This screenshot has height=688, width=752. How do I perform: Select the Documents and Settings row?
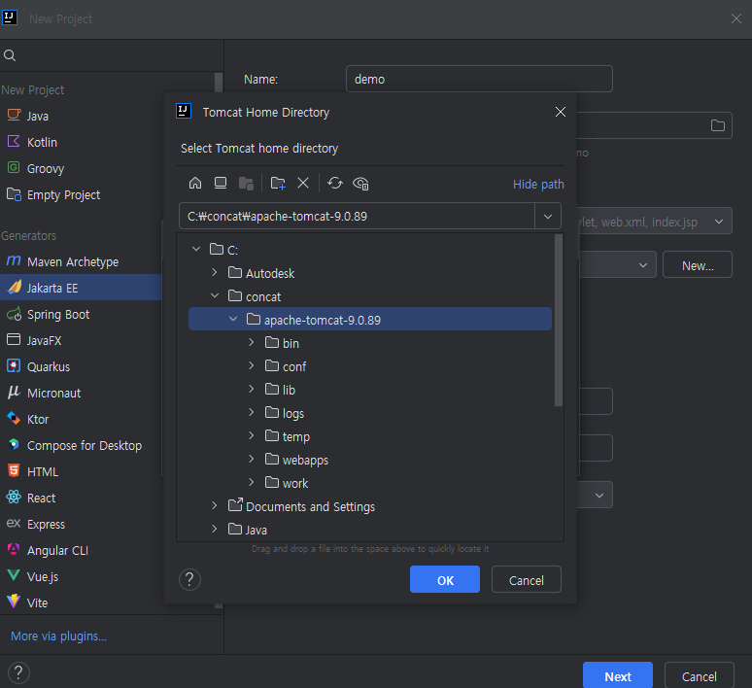[x=370, y=506]
